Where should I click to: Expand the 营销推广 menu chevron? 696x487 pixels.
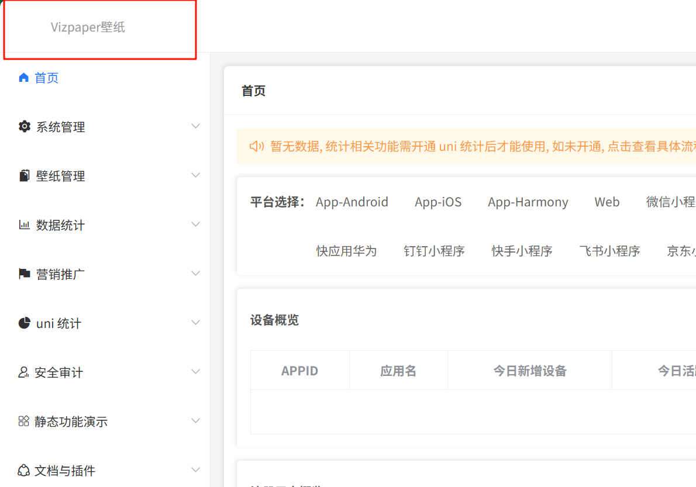click(195, 274)
